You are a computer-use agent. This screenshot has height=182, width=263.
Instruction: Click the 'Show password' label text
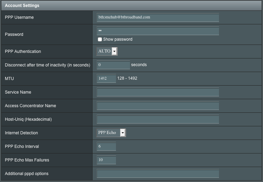tap(118, 40)
